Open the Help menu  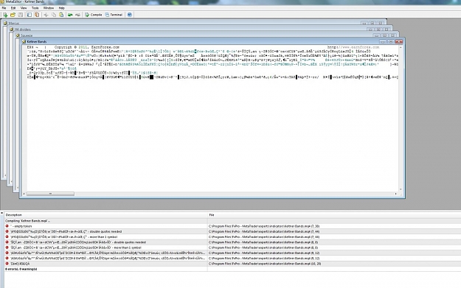pos(61,8)
